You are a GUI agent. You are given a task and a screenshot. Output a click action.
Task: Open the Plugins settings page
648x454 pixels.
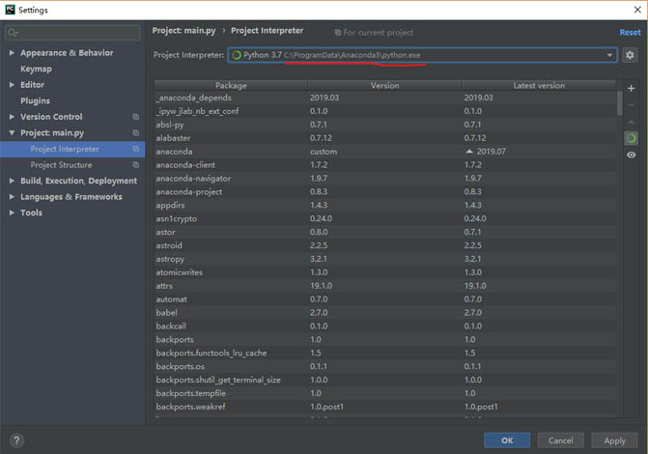click(35, 100)
